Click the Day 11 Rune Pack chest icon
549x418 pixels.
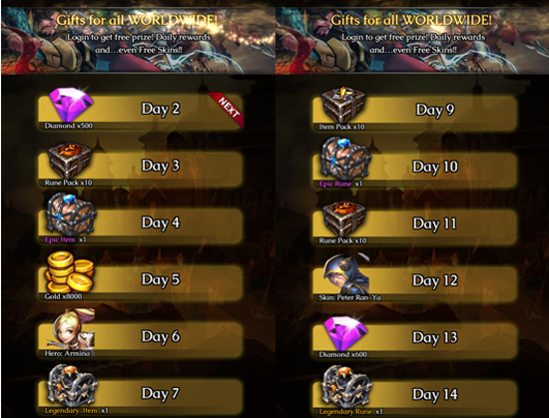point(344,218)
